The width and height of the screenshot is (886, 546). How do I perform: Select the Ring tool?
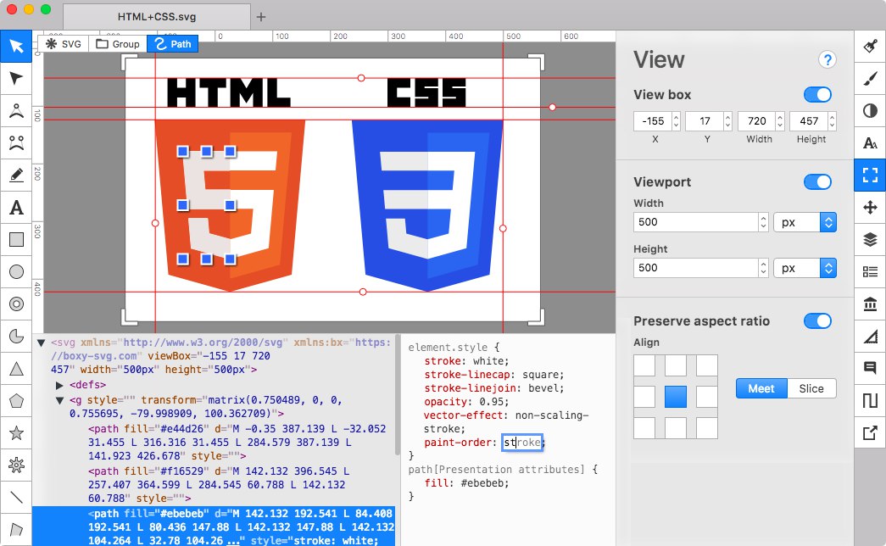[x=16, y=304]
